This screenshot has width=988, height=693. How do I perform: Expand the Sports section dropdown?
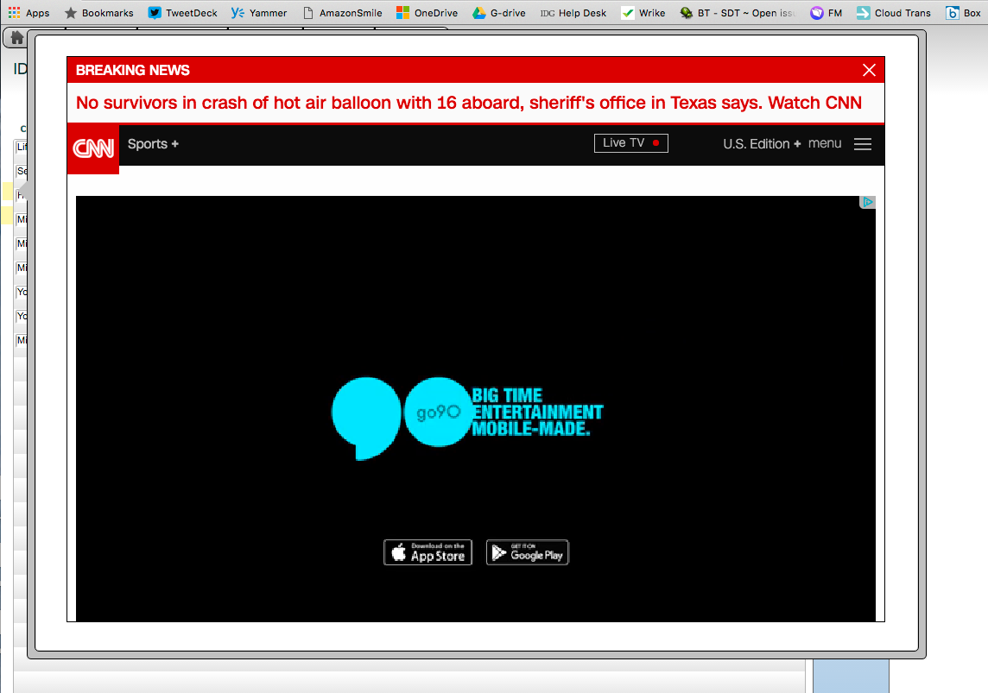pyautogui.click(x=153, y=143)
